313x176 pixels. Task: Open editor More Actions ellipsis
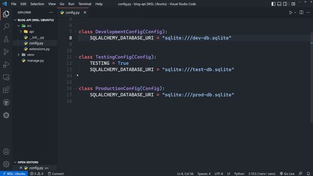point(308,12)
